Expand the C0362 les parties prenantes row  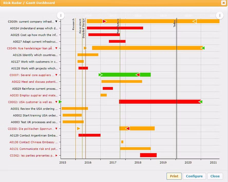[56, 156]
